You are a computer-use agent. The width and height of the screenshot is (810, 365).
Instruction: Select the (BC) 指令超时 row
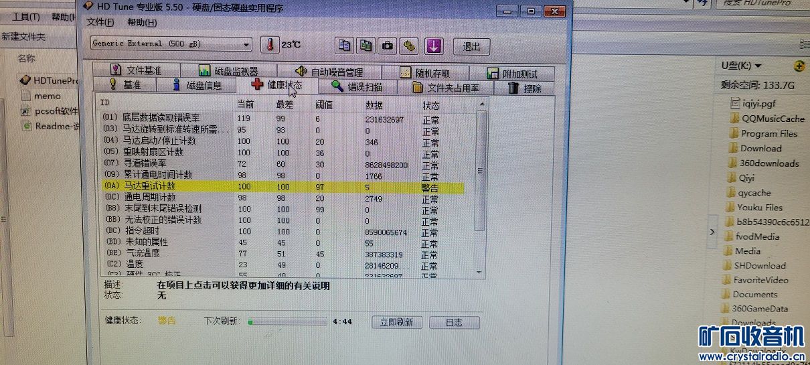click(x=282, y=232)
